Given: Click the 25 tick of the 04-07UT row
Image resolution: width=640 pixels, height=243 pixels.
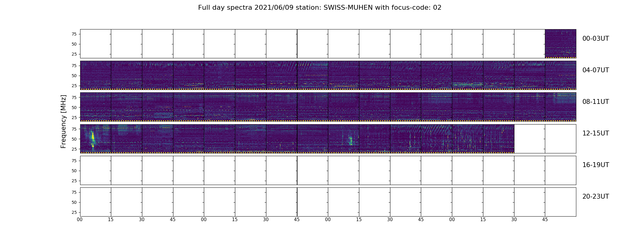Looking at the screenshot, I should (x=74, y=86).
